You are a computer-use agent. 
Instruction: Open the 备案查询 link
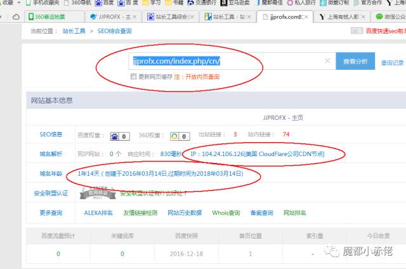pos(261,213)
